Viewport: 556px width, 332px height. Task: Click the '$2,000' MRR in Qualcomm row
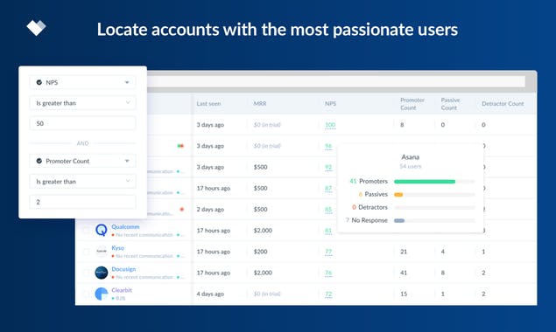[x=263, y=231]
